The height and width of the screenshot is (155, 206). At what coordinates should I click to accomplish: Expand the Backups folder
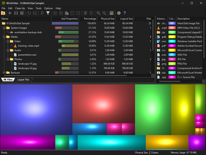point(4,73)
